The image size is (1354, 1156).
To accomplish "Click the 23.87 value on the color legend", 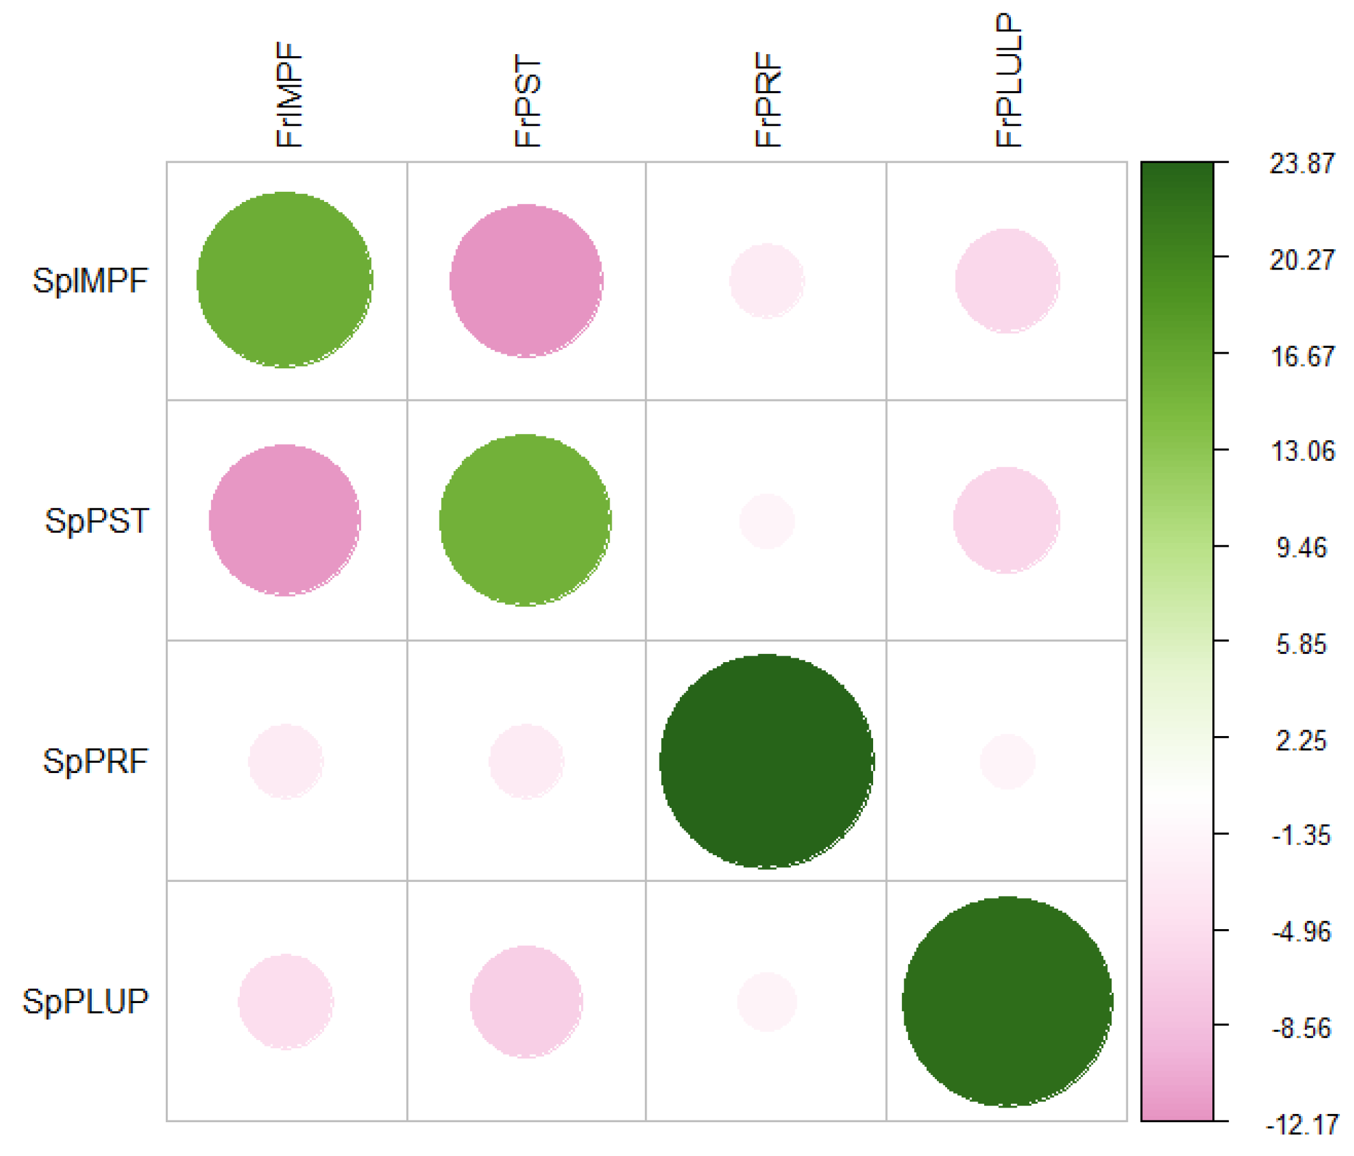I will (x=1301, y=163).
